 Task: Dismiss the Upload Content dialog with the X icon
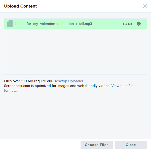click(x=145, y=6)
